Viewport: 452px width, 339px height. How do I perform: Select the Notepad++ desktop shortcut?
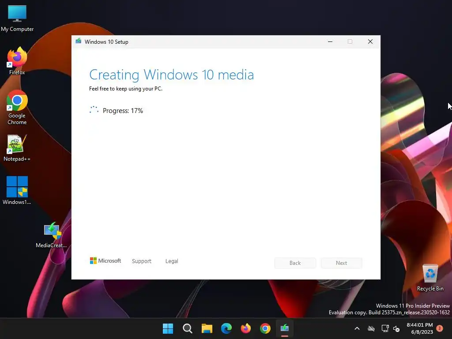(x=17, y=148)
